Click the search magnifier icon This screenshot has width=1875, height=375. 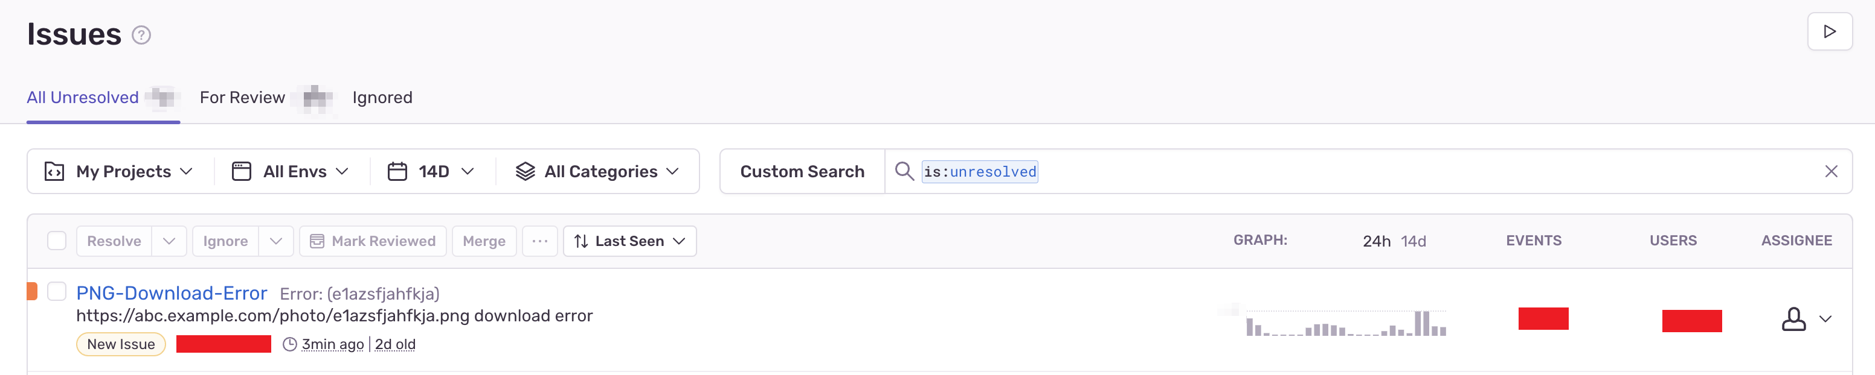pos(903,171)
